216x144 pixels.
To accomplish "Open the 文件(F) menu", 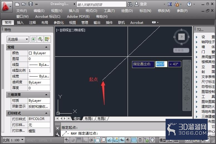I will click(x=22, y=11).
